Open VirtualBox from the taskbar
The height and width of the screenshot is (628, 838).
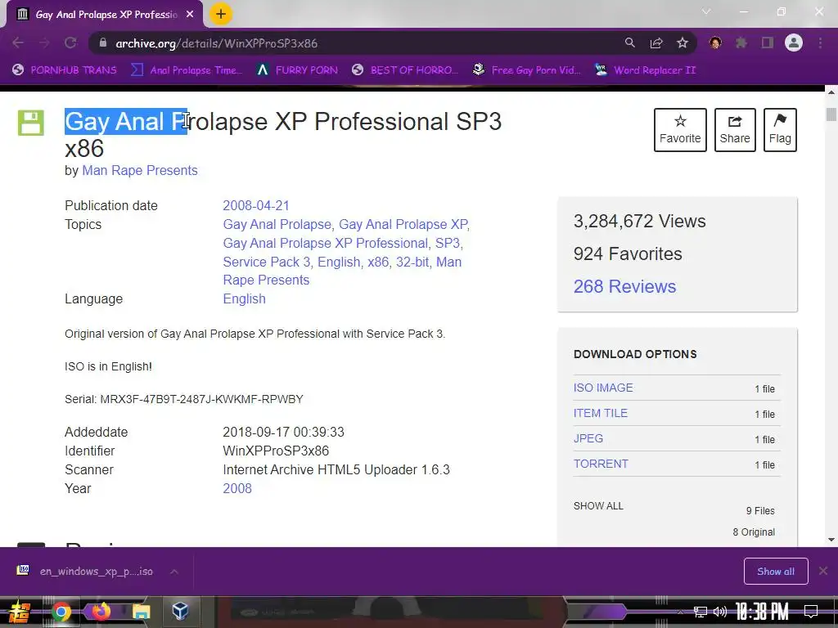pos(180,612)
